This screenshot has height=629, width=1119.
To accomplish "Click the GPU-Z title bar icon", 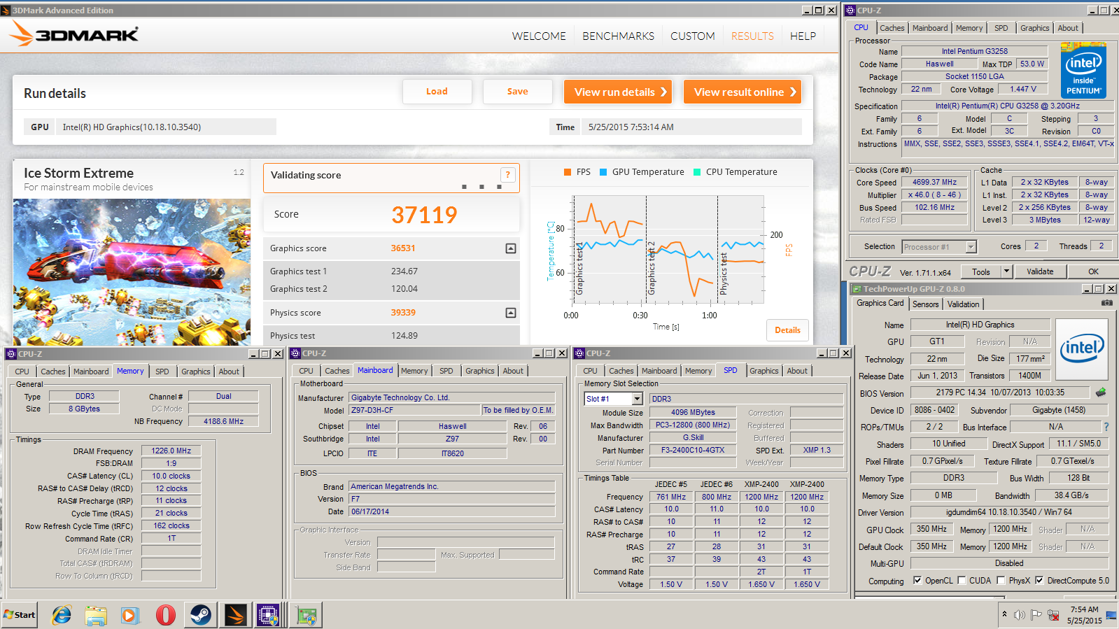I will point(857,288).
